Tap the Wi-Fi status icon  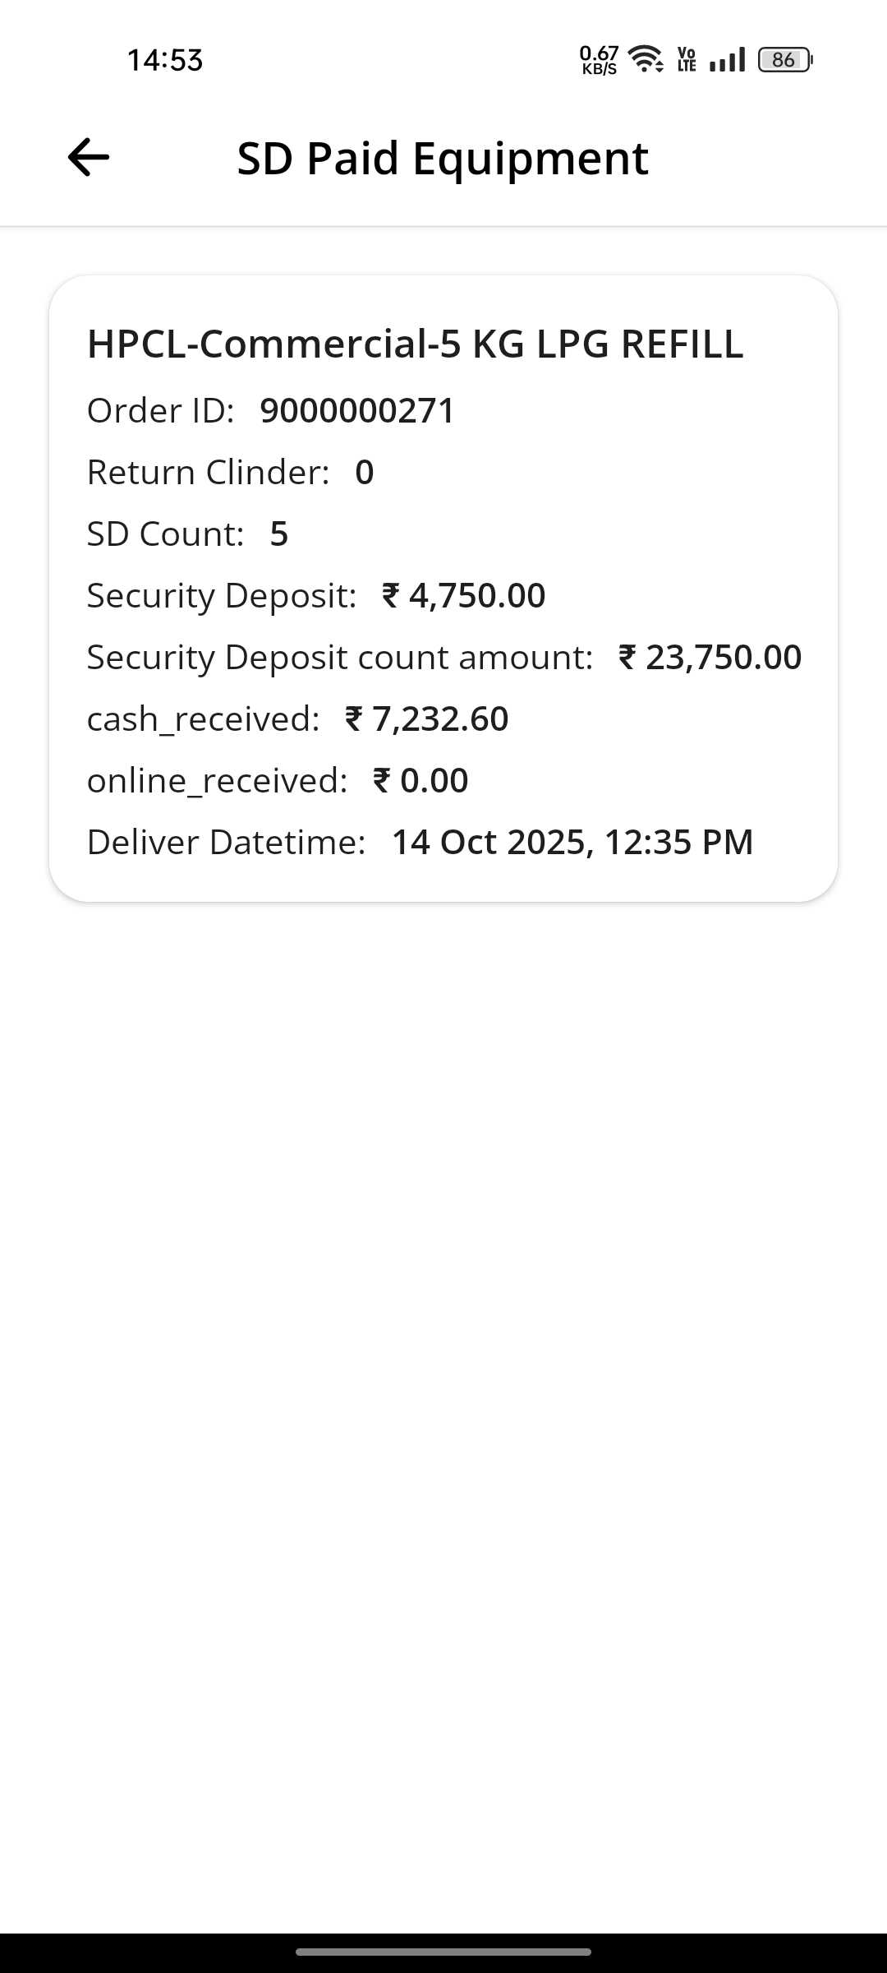click(x=646, y=59)
